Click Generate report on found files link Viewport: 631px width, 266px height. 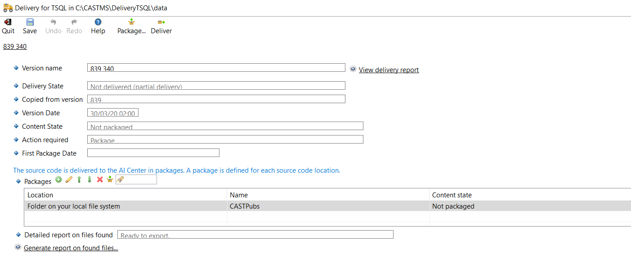[71, 248]
